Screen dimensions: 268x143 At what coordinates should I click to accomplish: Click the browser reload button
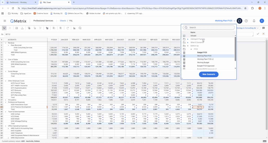tap(13, 8)
